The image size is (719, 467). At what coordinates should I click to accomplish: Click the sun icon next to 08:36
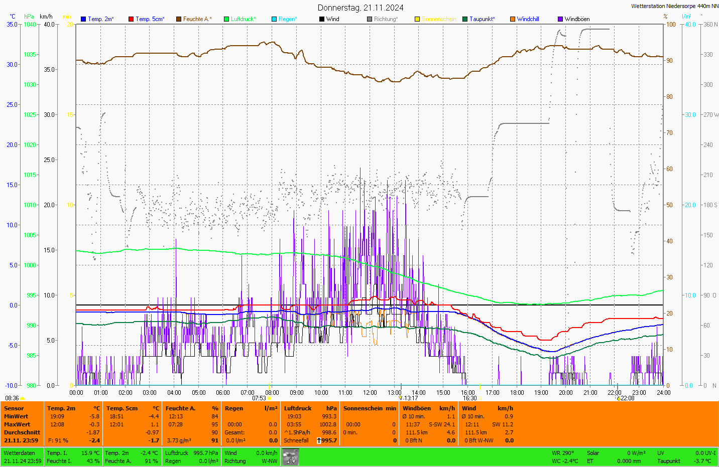[x=23, y=398]
